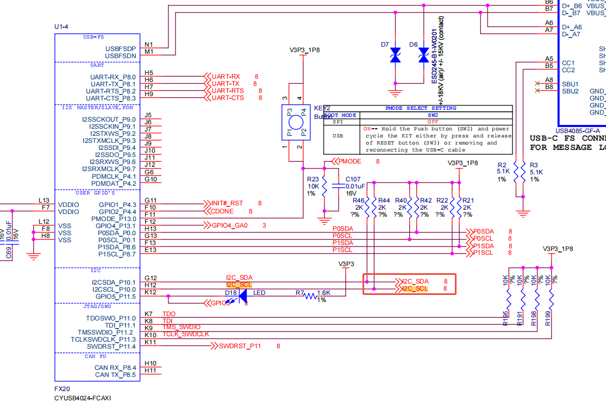Click the CDONE port label
This screenshot has height=409, width=606.
[x=222, y=211]
